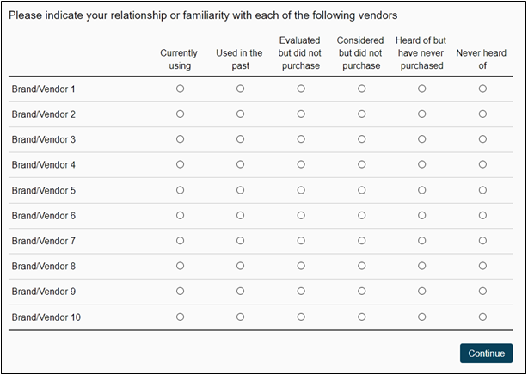The width and height of the screenshot is (528, 375).
Task: Mark Brand/Vendor 8 as 'Evaluated but did not purchase'
Action: point(301,266)
